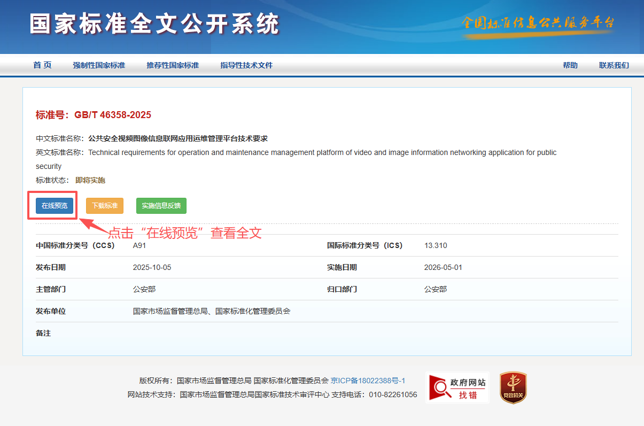Click the support phone number 010-82261056
Viewport: 644px width, 426px height.
pyautogui.click(x=393, y=394)
